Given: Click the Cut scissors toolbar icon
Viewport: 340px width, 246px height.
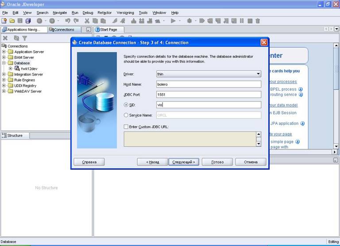Looking at the screenshot, I should point(87,21).
